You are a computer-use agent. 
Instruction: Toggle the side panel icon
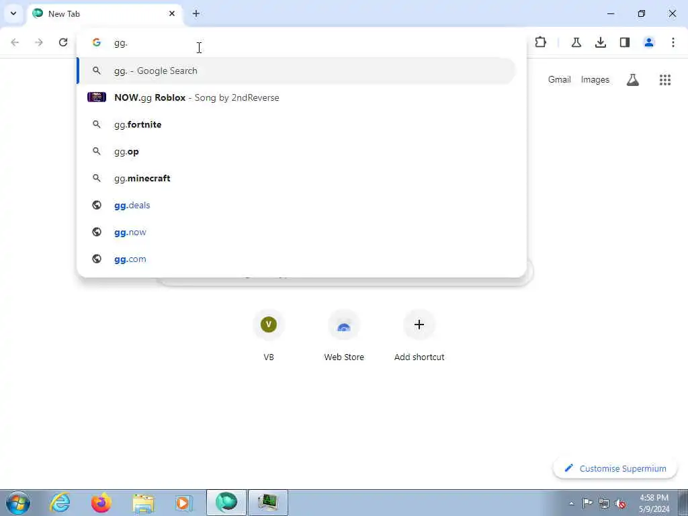pos(625,42)
